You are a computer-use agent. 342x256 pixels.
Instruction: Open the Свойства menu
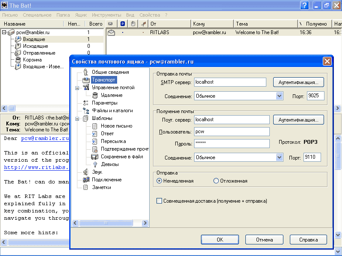pos(150,15)
